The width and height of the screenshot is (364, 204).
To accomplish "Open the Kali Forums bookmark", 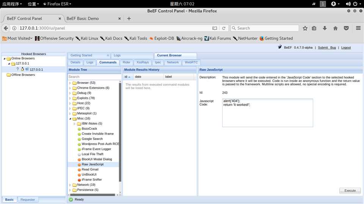I will pos(218,39).
